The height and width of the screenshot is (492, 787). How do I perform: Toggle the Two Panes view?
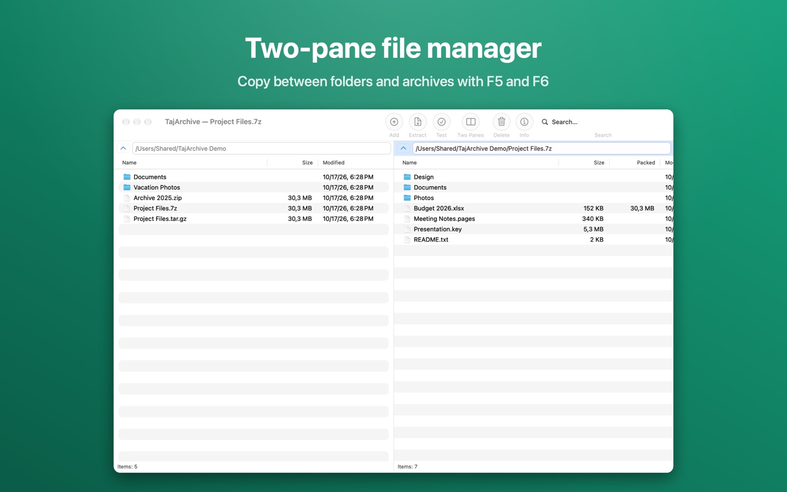[471, 122]
